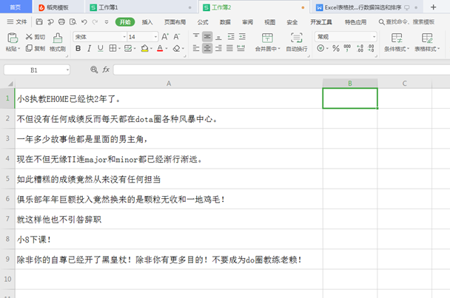Screen dimensions: 450x298
Task: Switch to 视图 view tab
Action: [269, 21]
